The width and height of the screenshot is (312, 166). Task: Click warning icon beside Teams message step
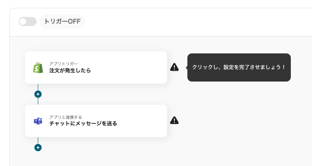click(x=174, y=120)
